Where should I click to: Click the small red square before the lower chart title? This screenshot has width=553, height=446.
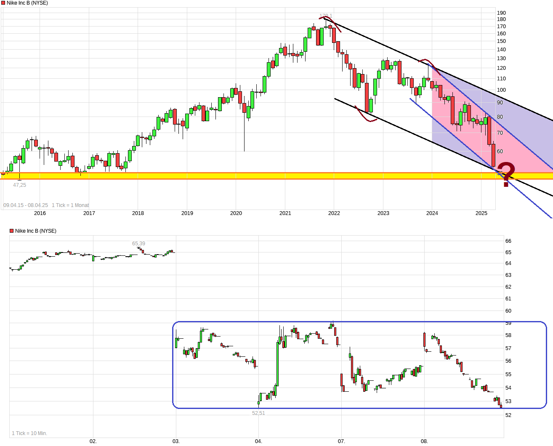11,231
